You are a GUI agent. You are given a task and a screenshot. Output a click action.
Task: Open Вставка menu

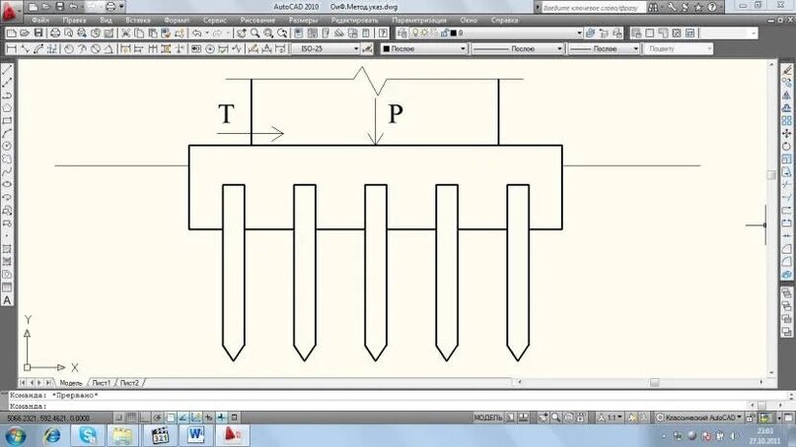(138, 21)
